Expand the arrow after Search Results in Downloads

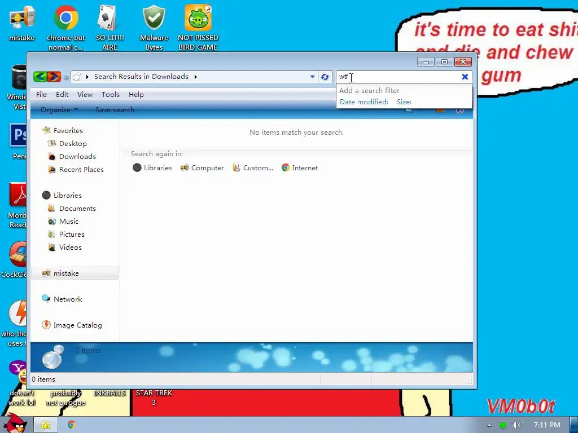tap(196, 77)
